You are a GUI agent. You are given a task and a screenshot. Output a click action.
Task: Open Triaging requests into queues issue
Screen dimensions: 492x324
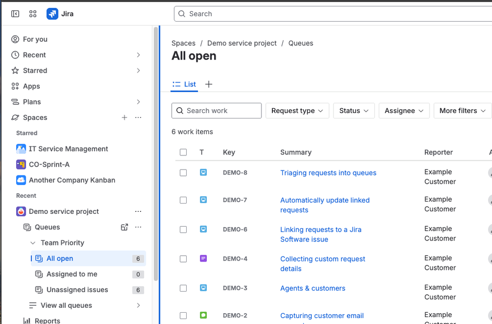pyautogui.click(x=328, y=173)
